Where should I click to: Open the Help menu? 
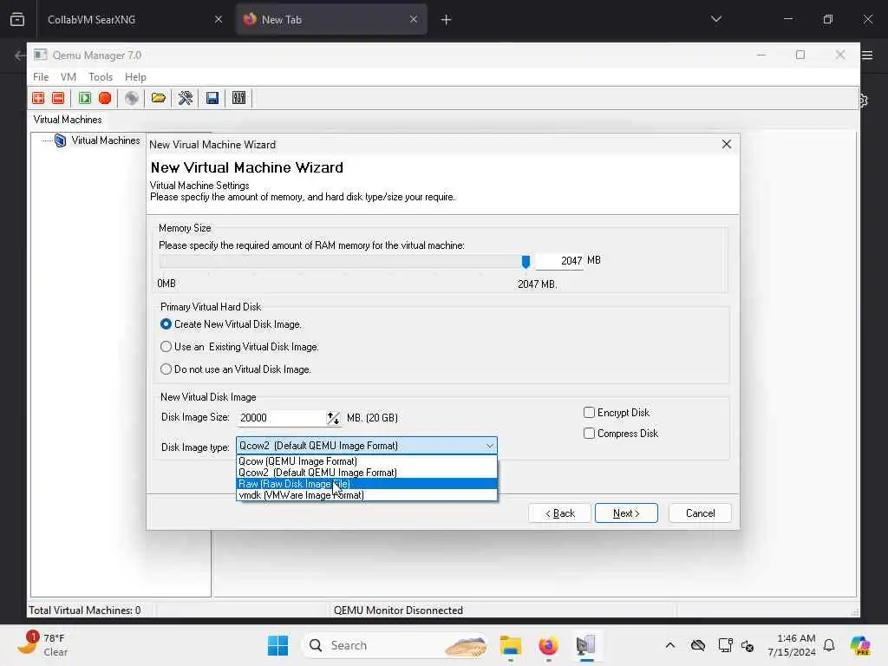[x=135, y=77]
